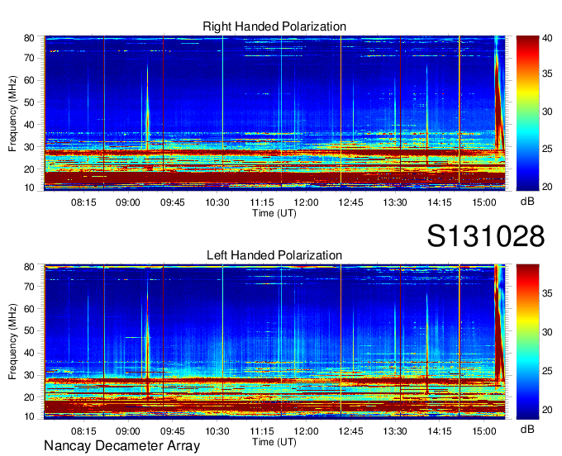This screenshot has height=456, width=562.
Task: Select the S131028 observation label
Action: click(486, 236)
